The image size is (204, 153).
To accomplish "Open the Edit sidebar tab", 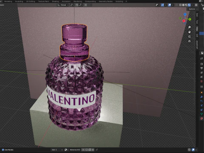I will (197, 35).
